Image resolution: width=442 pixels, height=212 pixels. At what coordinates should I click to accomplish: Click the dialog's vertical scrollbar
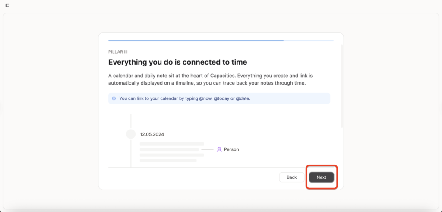click(341, 86)
